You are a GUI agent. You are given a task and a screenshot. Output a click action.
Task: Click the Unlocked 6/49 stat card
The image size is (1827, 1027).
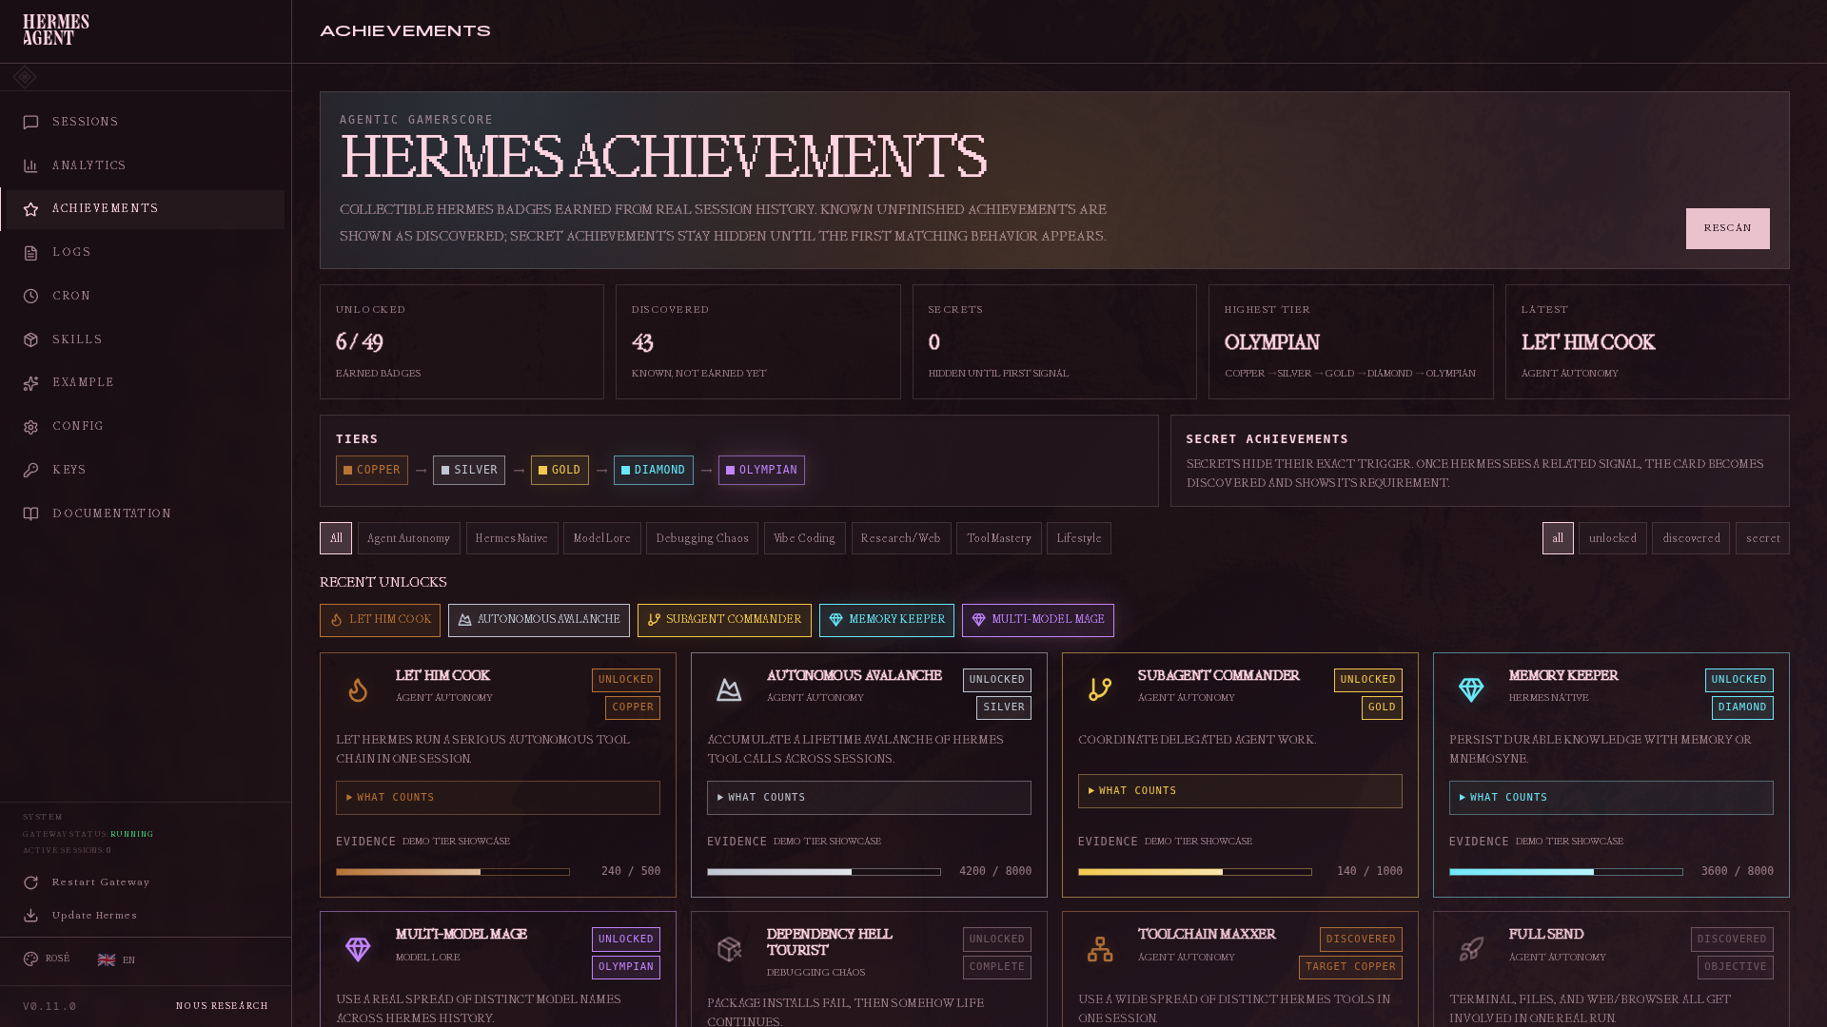(x=462, y=342)
